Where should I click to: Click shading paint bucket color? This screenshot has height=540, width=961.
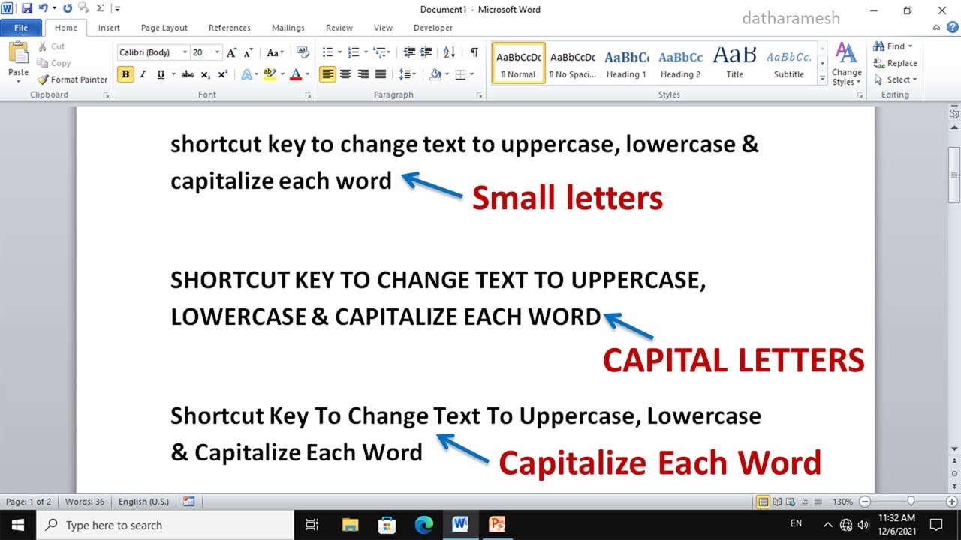click(x=435, y=74)
